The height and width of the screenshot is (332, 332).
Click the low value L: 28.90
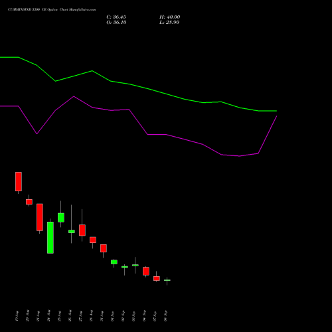coord(169,23)
